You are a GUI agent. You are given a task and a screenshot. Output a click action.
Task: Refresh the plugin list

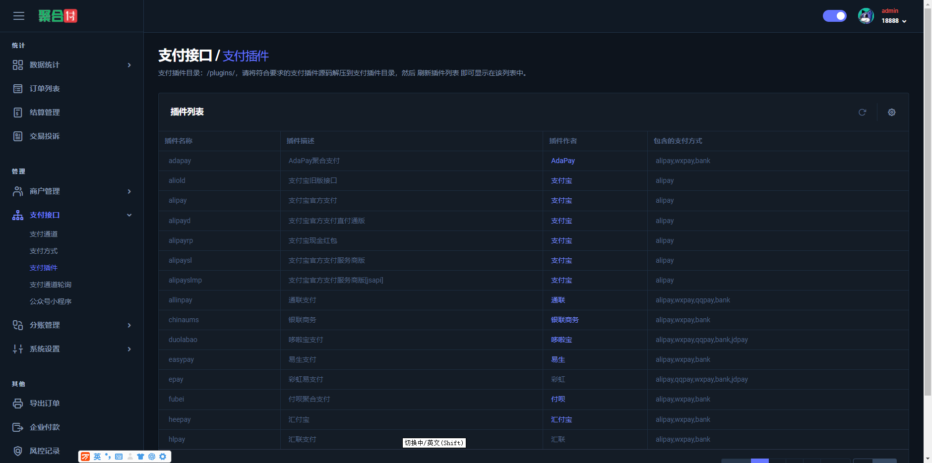coord(862,112)
